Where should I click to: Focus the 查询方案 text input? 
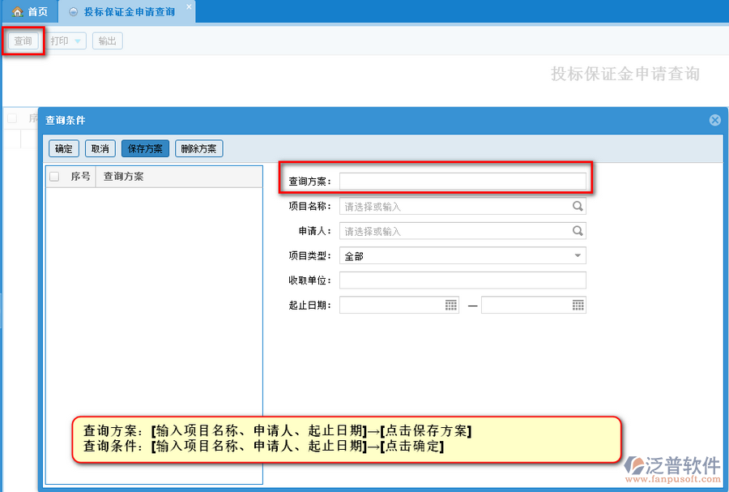click(462, 181)
